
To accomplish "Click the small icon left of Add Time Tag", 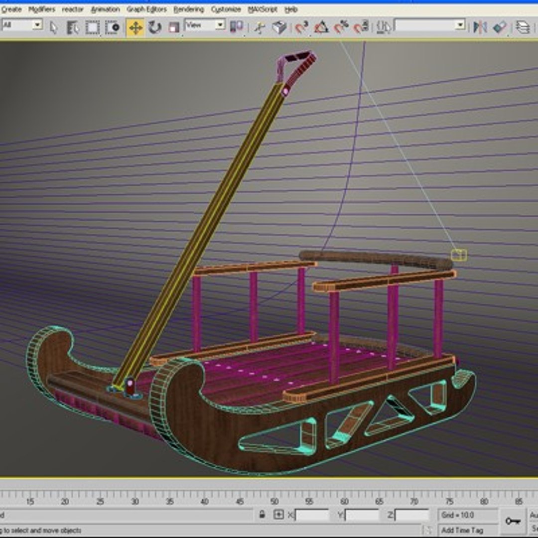I will click(x=427, y=530).
